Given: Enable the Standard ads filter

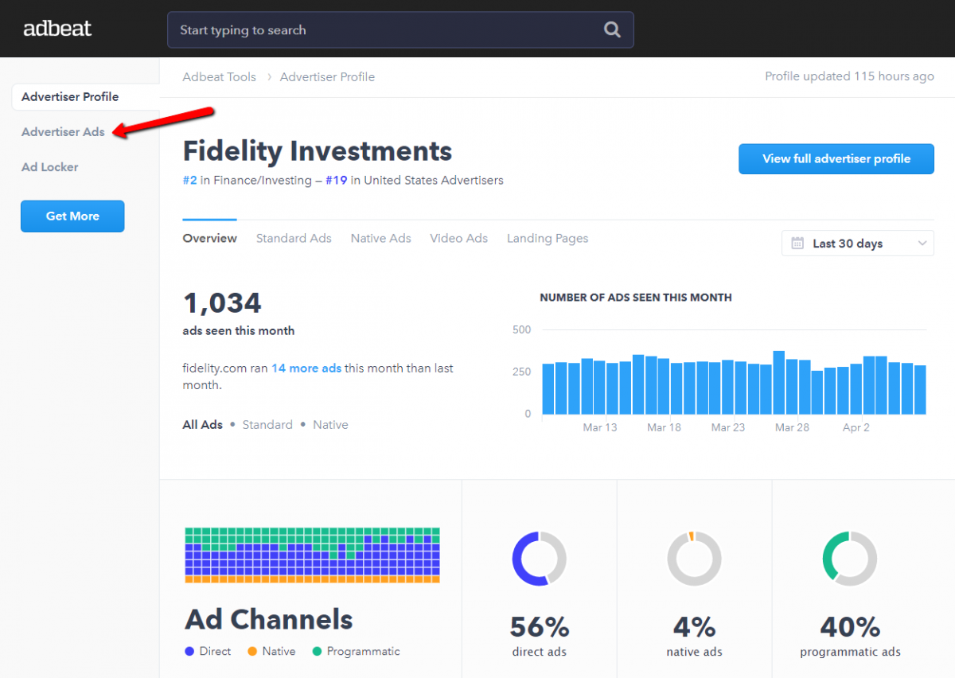Looking at the screenshot, I should coord(267,424).
